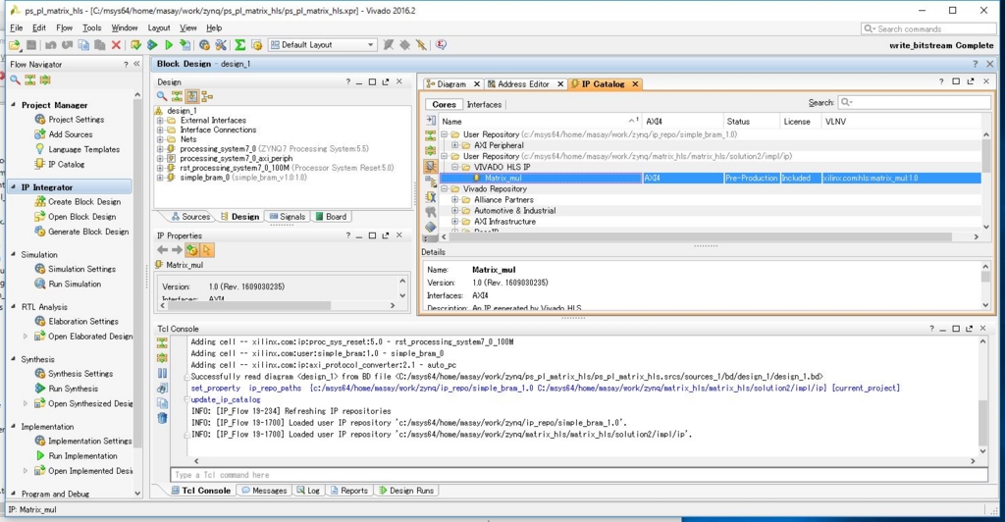Click the search icon in Design panel
1005x522 pixels.
coord(162,96)
